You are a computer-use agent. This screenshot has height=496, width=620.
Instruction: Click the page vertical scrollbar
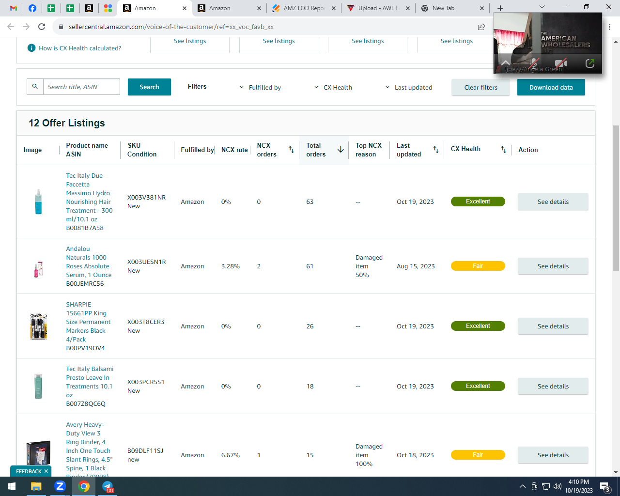[x=616, y=198]
